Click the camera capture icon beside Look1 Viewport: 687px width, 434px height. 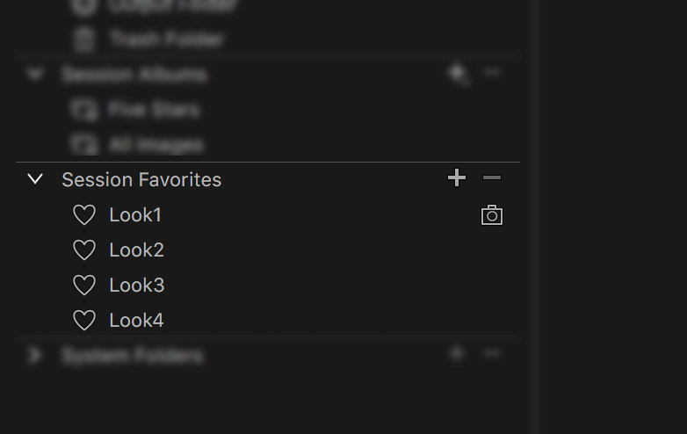(492, 214)
